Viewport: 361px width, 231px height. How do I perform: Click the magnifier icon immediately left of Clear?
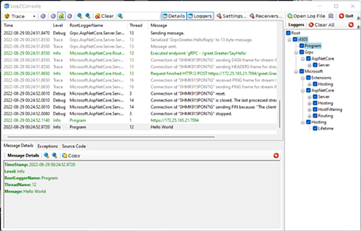[x=87, y=16]
